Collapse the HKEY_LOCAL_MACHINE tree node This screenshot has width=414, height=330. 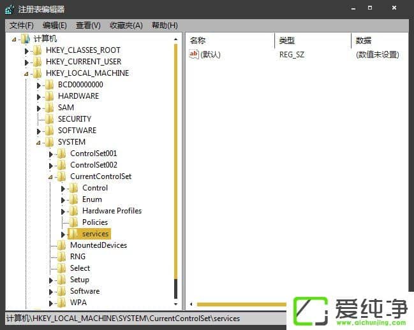27,73
